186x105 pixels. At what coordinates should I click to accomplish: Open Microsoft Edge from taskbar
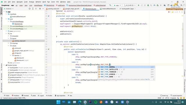pyautogui.click(x=80, y=102)
